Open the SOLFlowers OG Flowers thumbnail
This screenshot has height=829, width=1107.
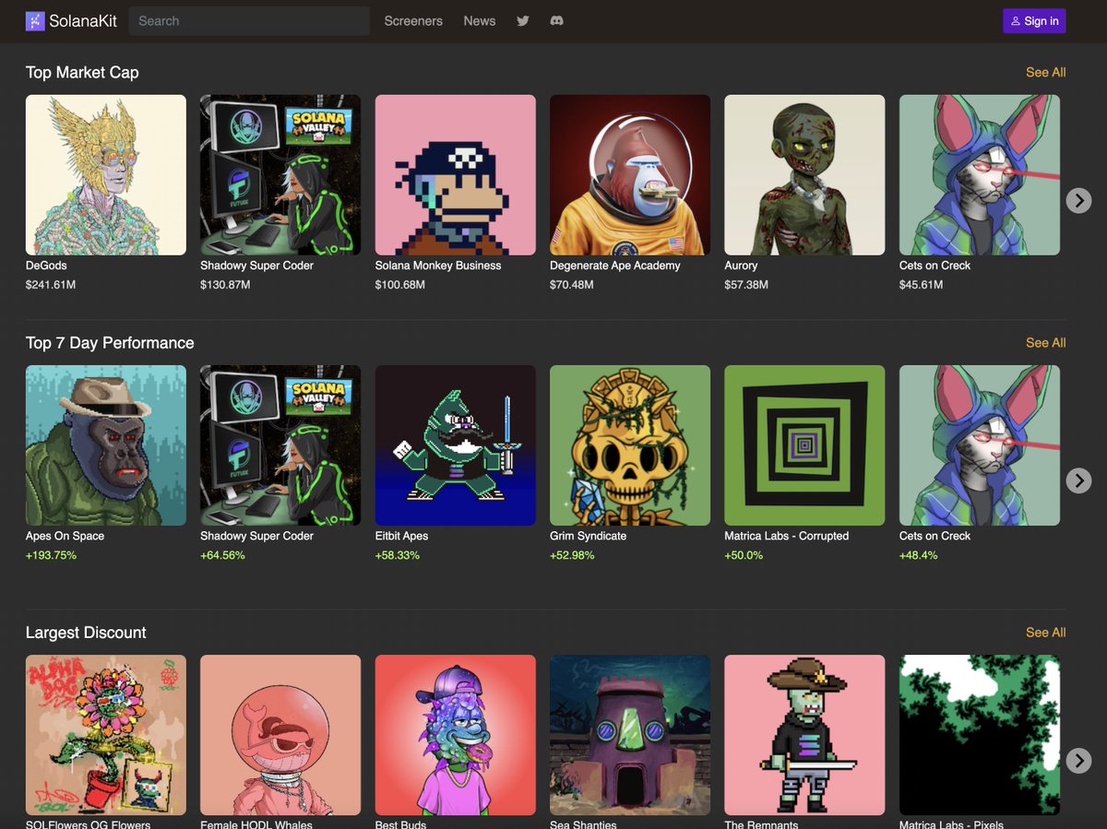click(x=106, y=735)
